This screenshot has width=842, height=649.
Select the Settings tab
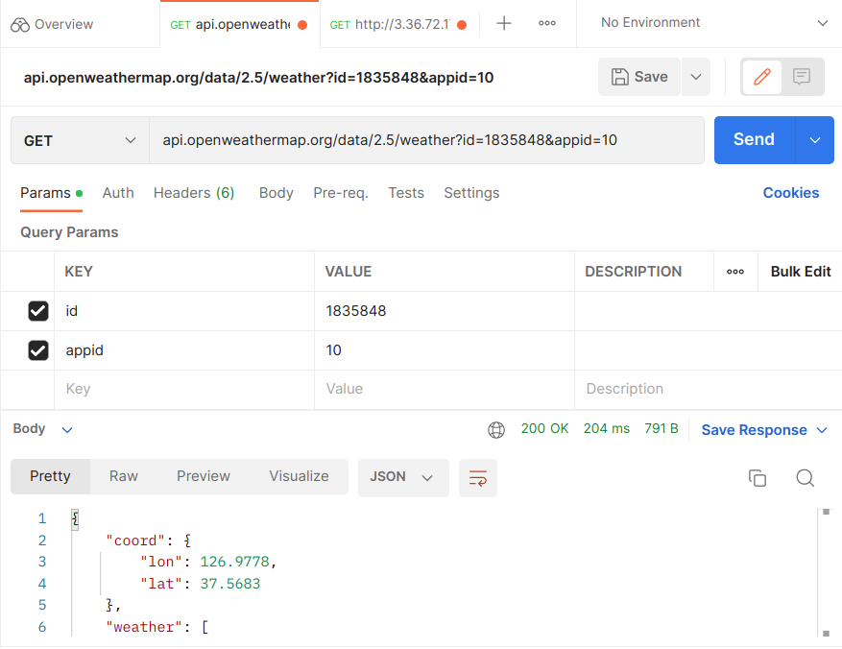click(471, 193)
